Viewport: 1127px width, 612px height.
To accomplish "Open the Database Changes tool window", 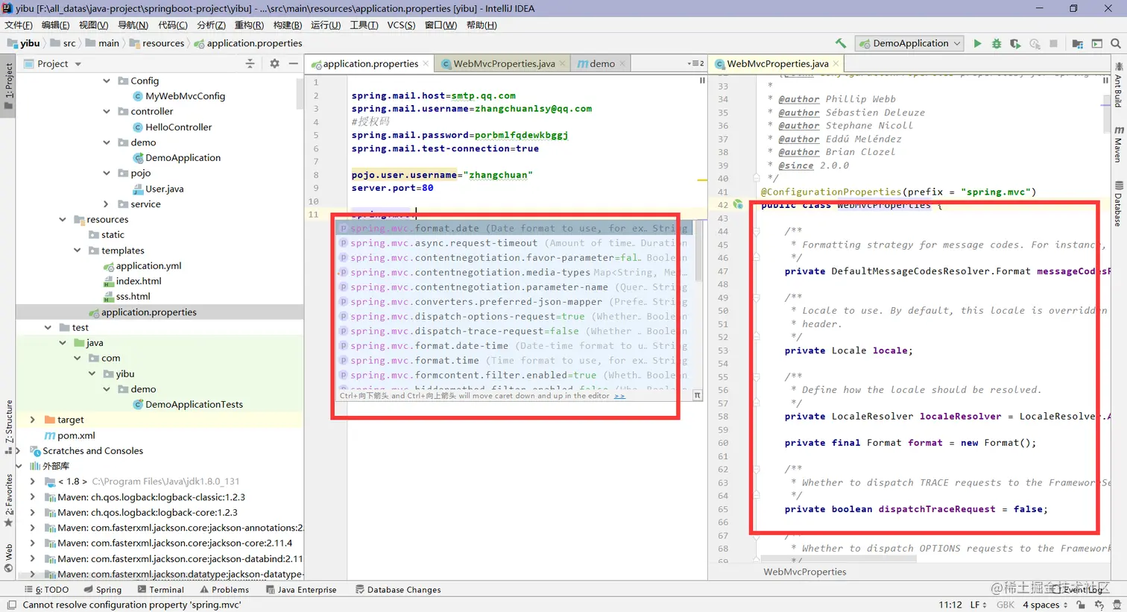I will tap(398, 589).
